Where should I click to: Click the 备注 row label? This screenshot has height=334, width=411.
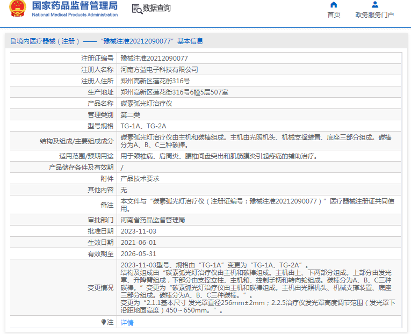tap(107, 205)
